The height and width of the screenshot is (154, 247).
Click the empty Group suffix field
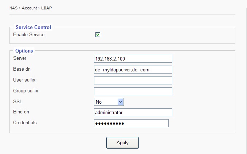coord(133,91)
